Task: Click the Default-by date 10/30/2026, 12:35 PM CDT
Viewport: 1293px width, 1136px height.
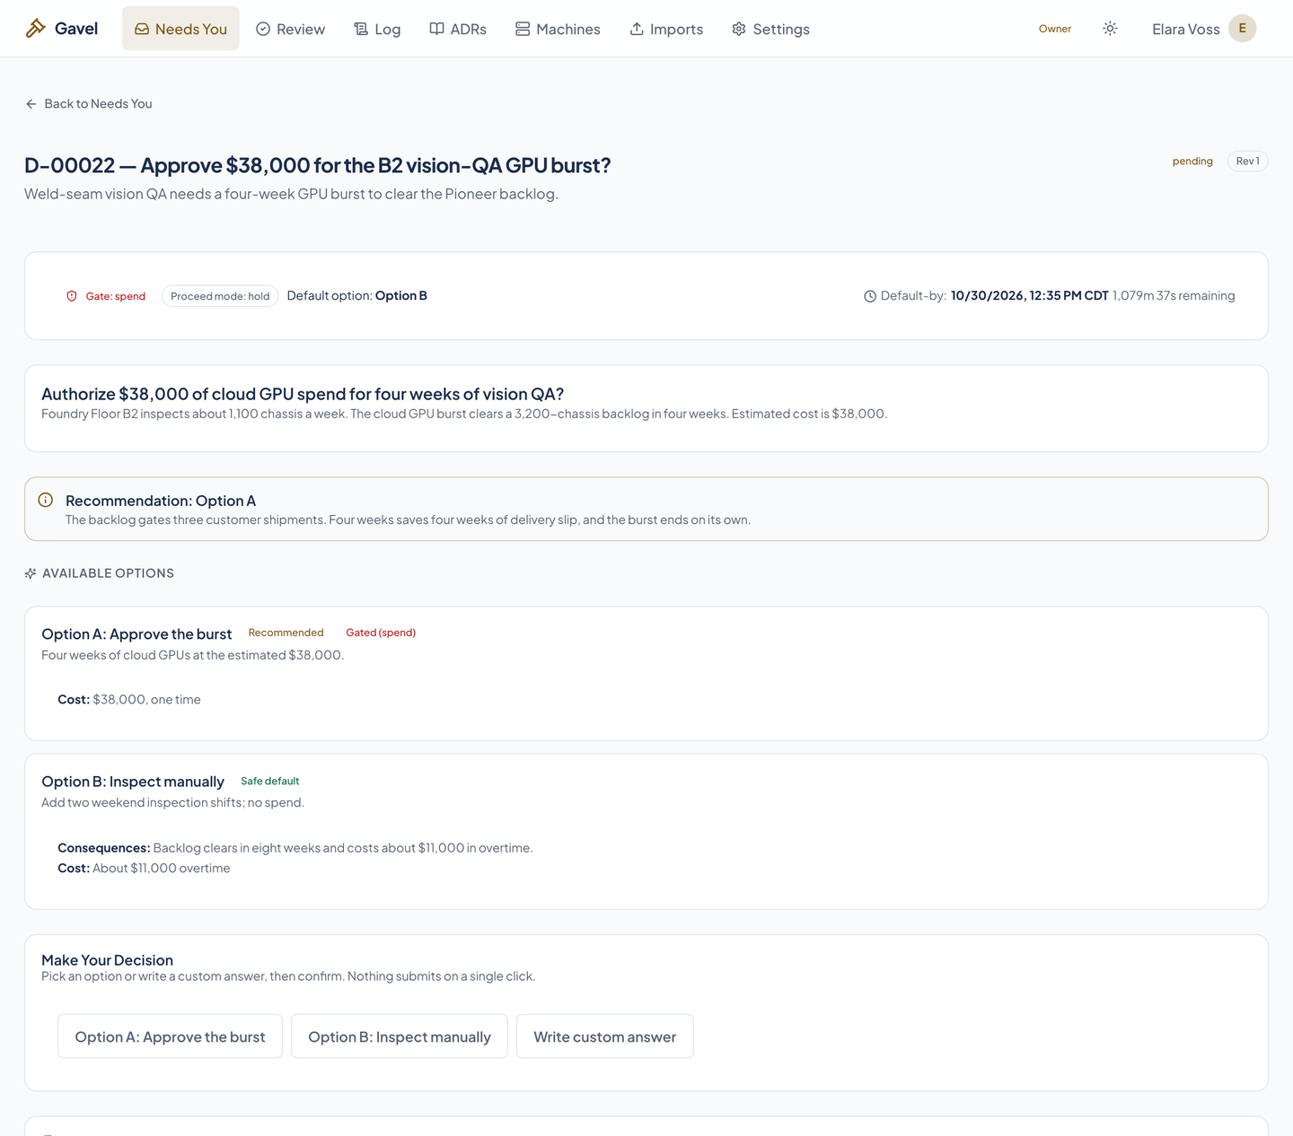Action: (1029, 296)
